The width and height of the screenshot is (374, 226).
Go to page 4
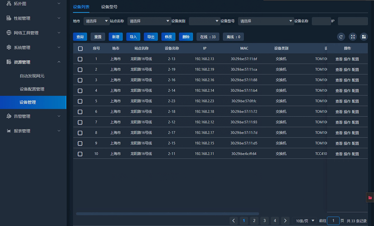(x=275, y=221)
